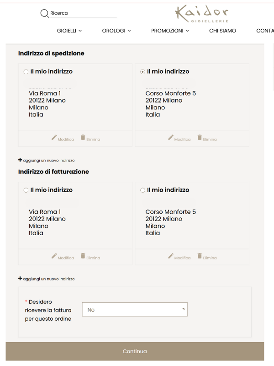Image resolution: width=274 pixels, height=366 pixels.
Task: Go to CHI SIAMO page
Action: 222,31
